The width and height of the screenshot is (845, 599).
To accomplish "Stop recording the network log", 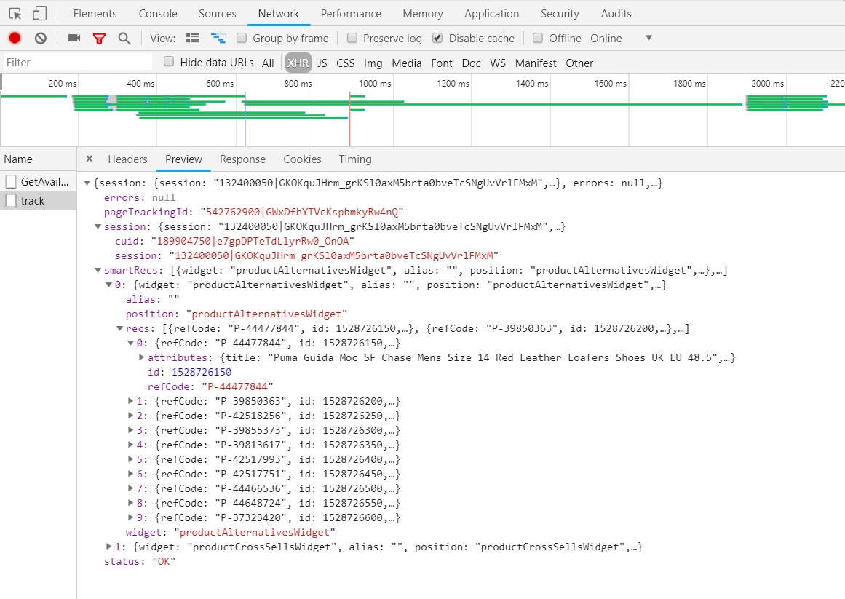I will pyautogui.click(x=15, y=39).
